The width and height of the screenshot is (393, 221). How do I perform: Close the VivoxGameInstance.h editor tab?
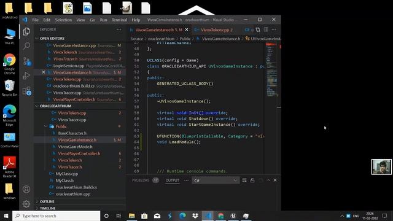187,29
